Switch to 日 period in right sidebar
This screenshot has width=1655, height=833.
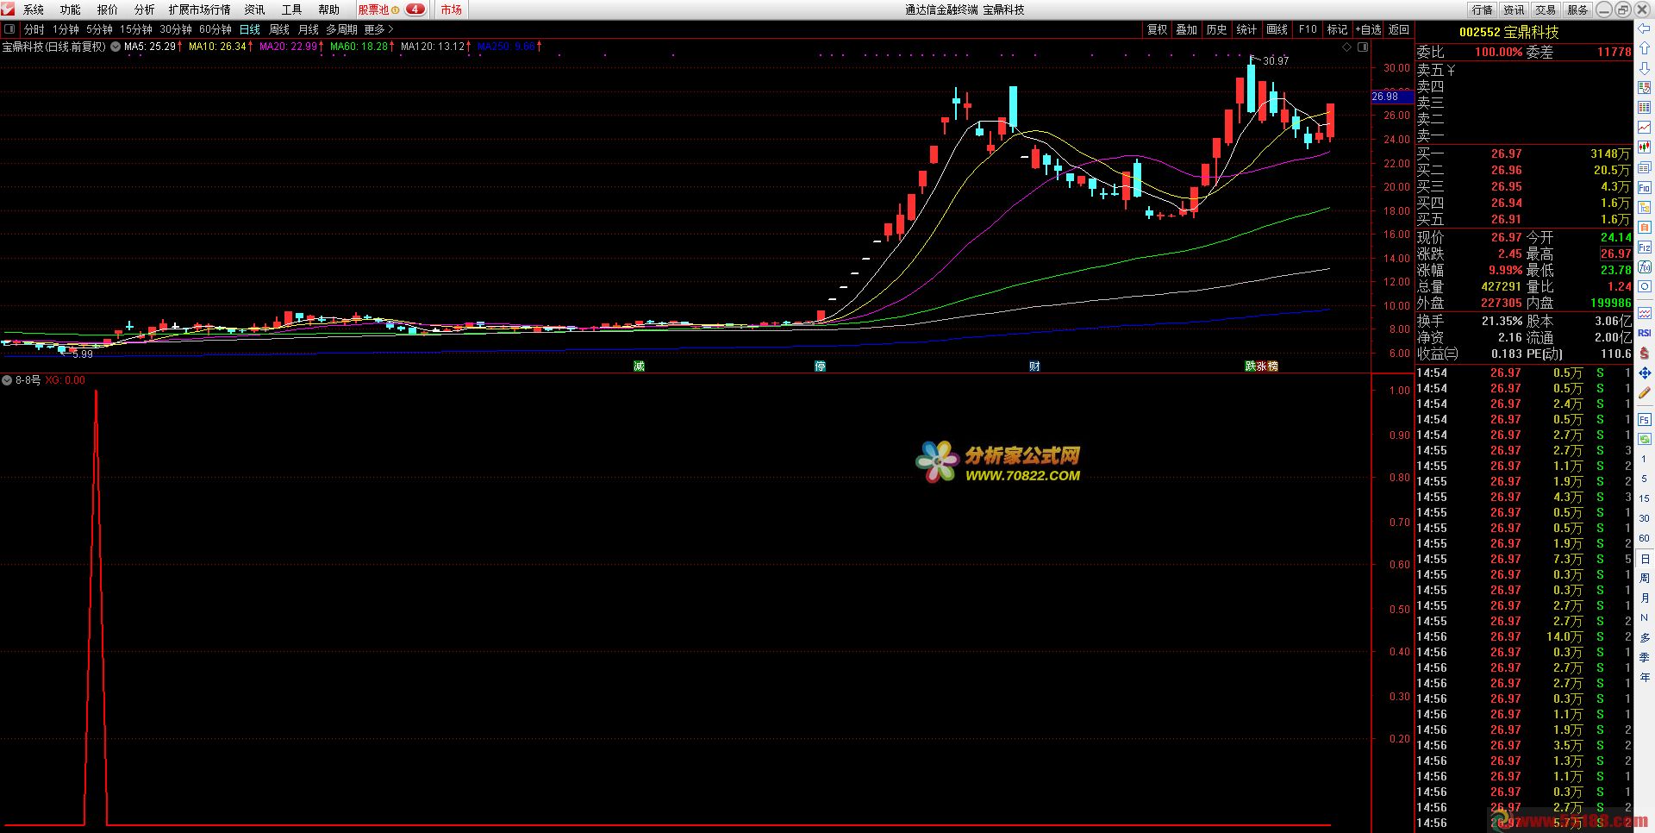pos(1644,559)
